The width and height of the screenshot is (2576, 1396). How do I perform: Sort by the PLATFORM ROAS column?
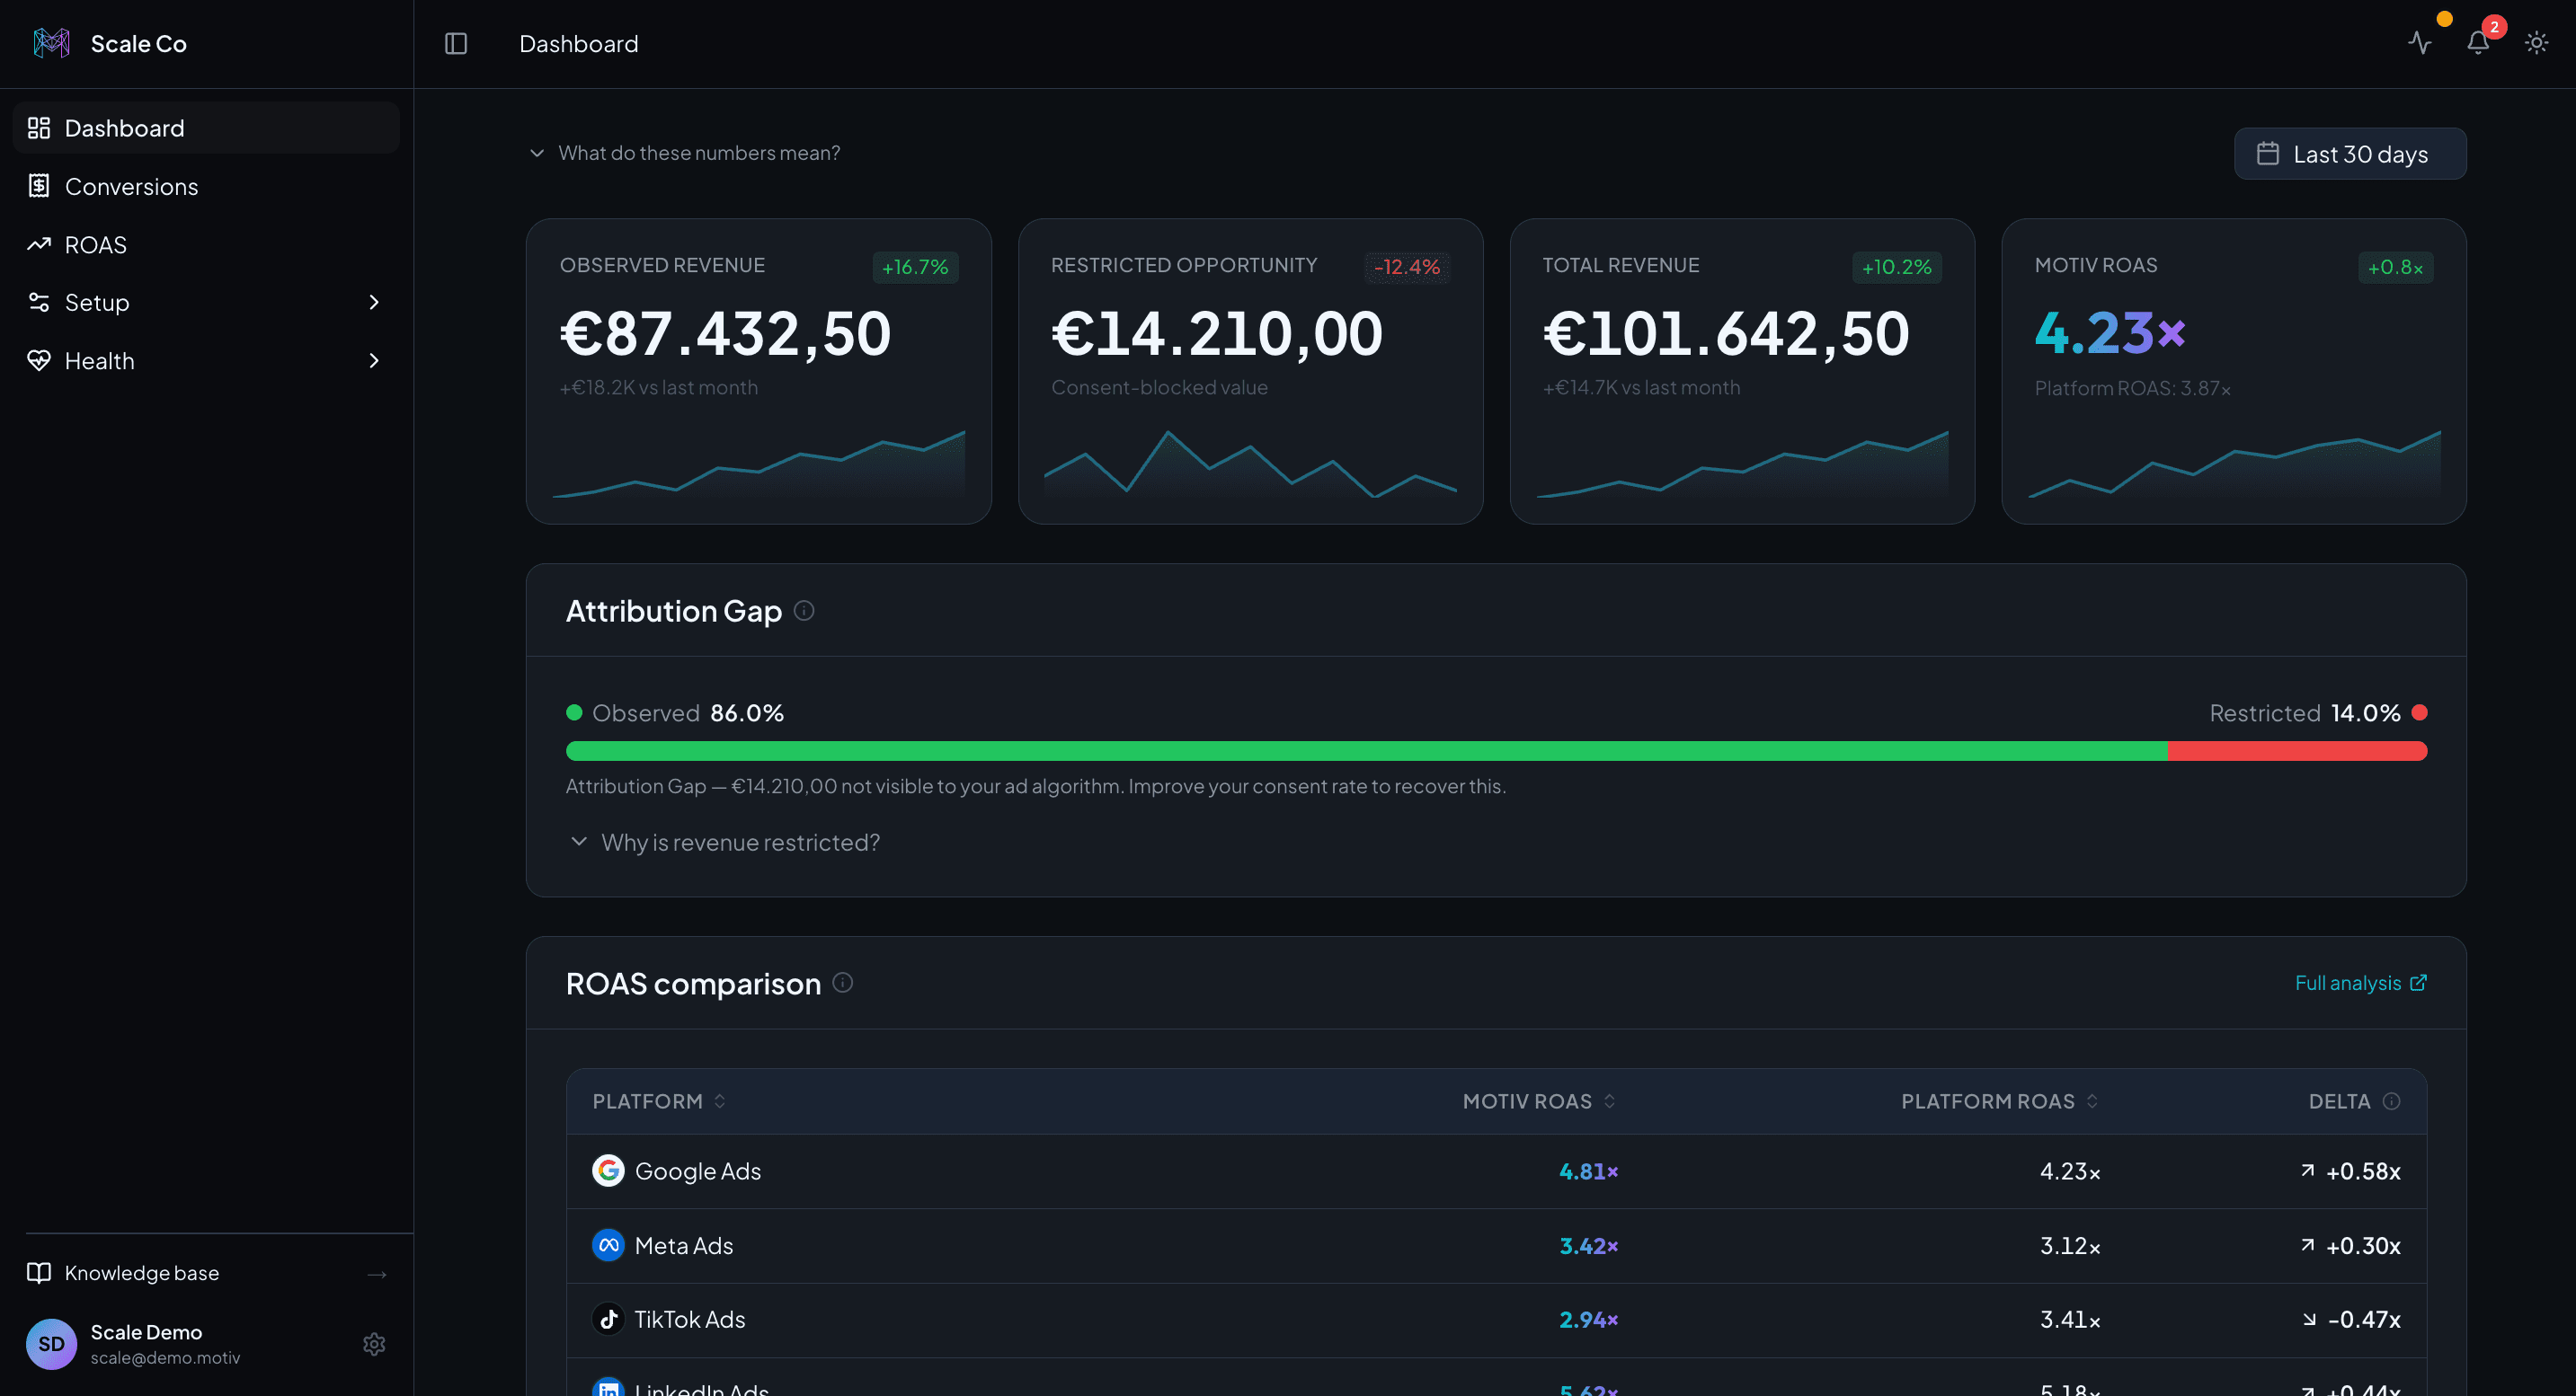[2000, 1101]
